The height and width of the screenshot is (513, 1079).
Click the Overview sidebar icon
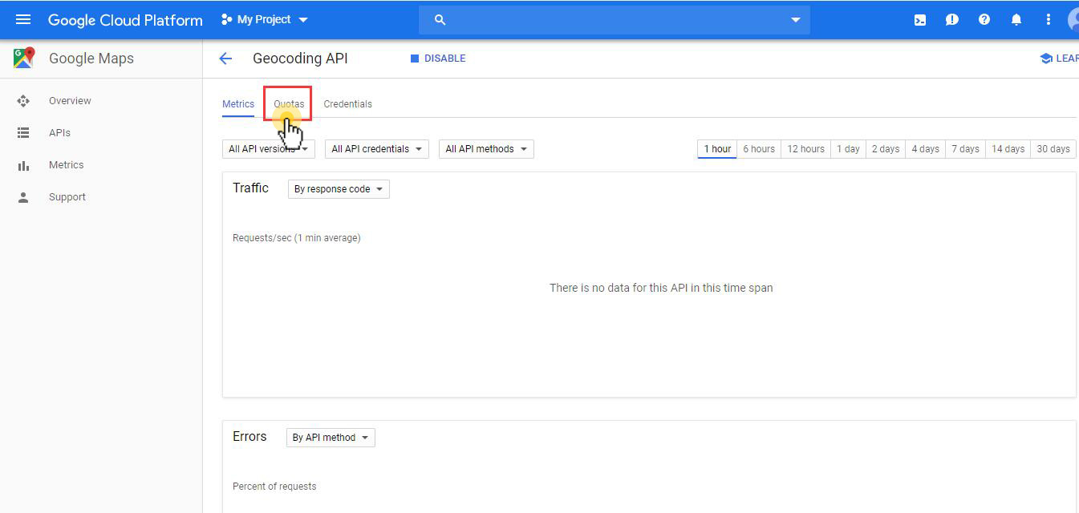coord(23,101)
